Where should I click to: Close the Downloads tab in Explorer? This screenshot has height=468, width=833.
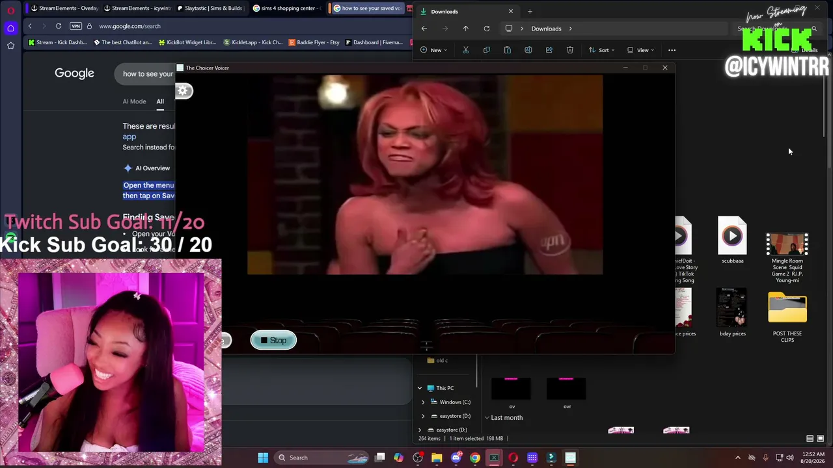(x=511, y=11)
